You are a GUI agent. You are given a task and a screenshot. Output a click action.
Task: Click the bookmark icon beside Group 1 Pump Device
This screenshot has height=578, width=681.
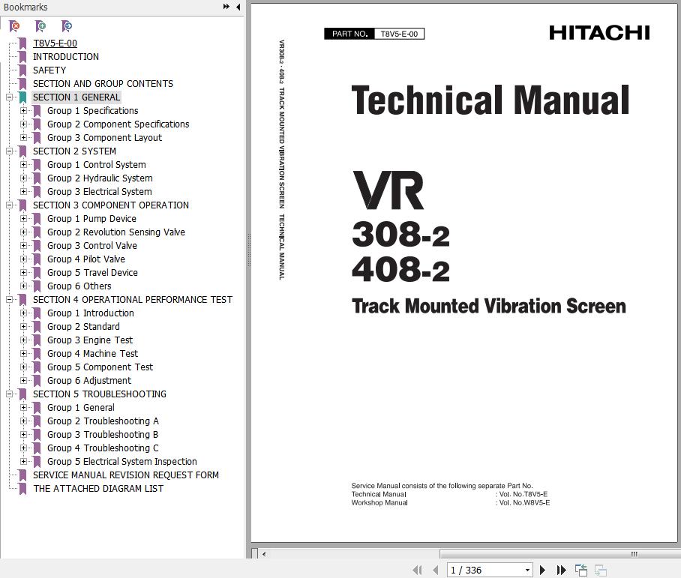click(x=37, y=219)
